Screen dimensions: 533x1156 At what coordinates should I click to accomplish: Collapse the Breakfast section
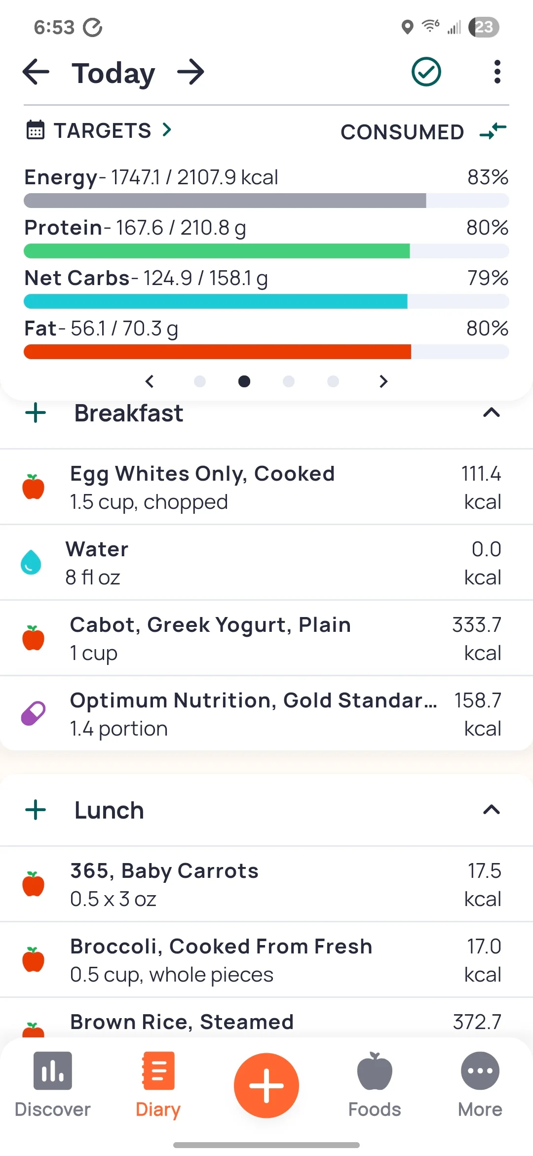click(x=491, y=413)
